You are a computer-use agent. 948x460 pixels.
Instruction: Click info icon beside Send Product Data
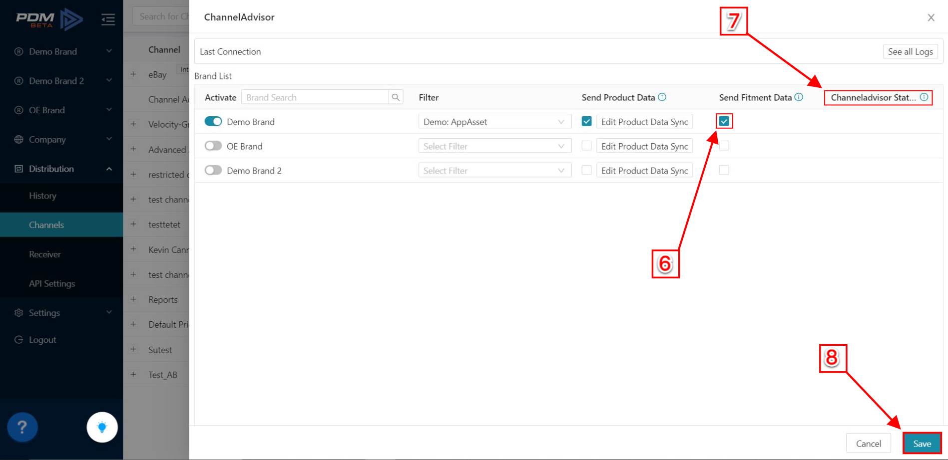[x=662, y=97]
